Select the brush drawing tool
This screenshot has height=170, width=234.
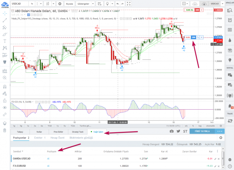tap(5, 34)
